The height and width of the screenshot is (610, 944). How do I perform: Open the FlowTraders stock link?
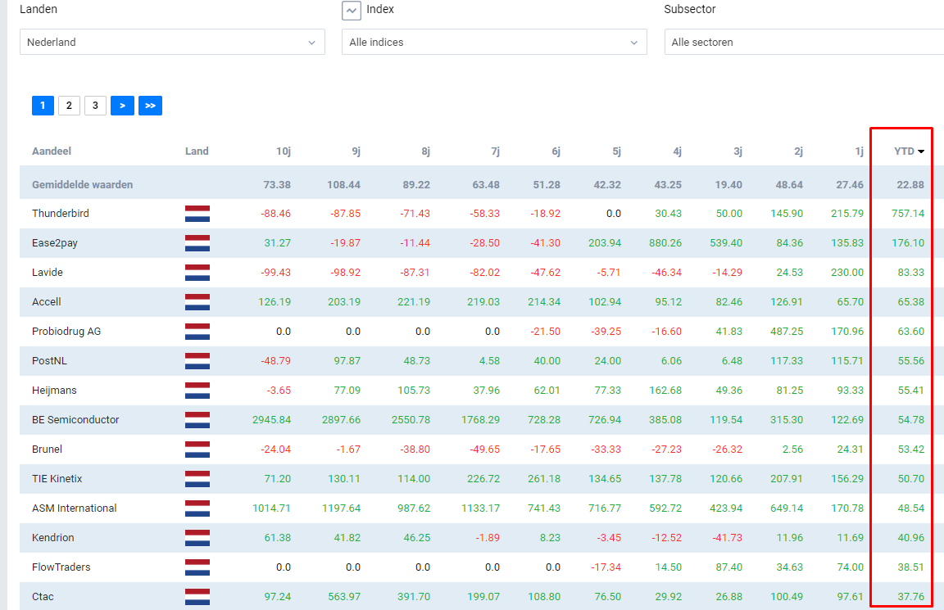pos(61,567)
